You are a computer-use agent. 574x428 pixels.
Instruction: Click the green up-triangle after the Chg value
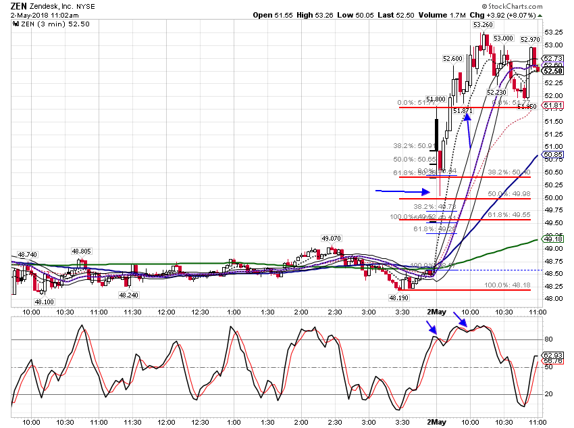pos(540,16)
